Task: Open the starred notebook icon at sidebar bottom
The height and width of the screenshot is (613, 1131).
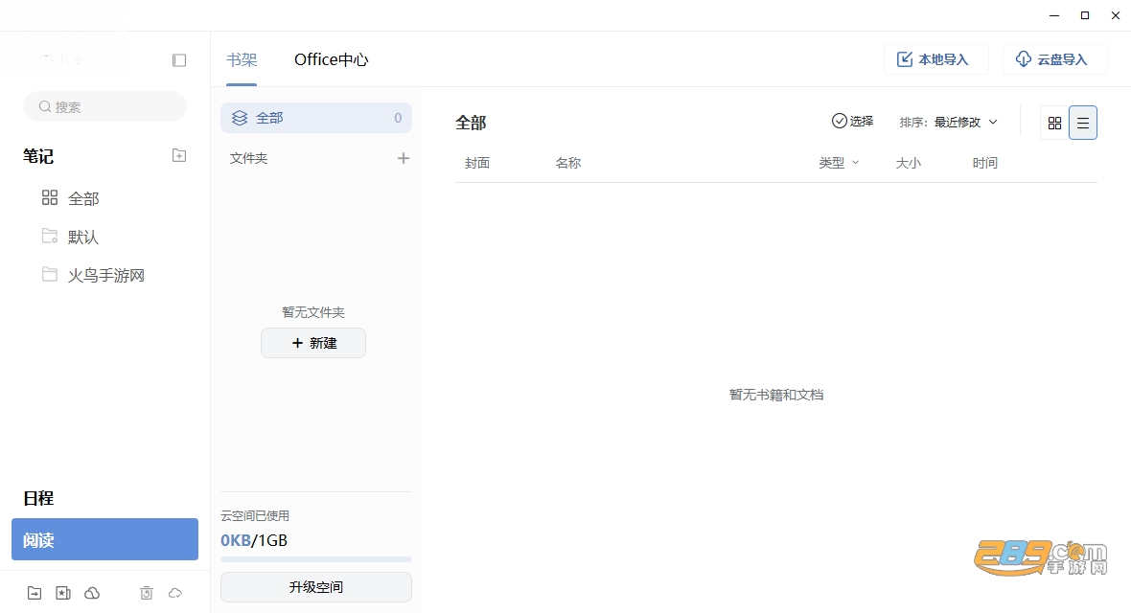Action: point(63,593)
